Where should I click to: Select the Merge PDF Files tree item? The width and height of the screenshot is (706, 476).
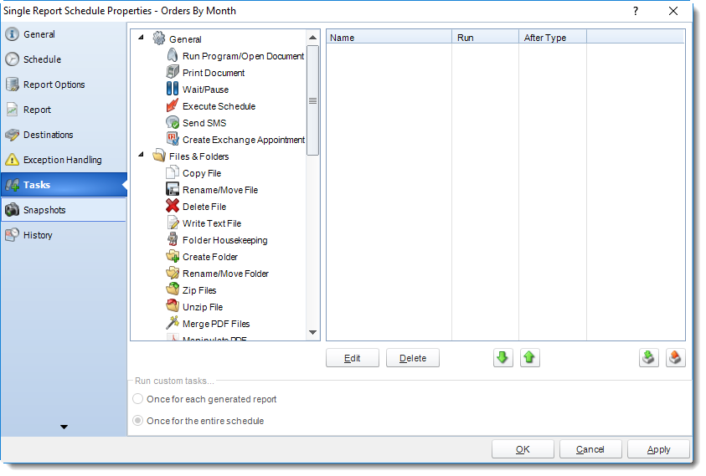216,324
